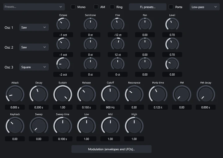Click Osc 3 octave value -2 oct
Screen dimensions: 223x158
point(63,74)
